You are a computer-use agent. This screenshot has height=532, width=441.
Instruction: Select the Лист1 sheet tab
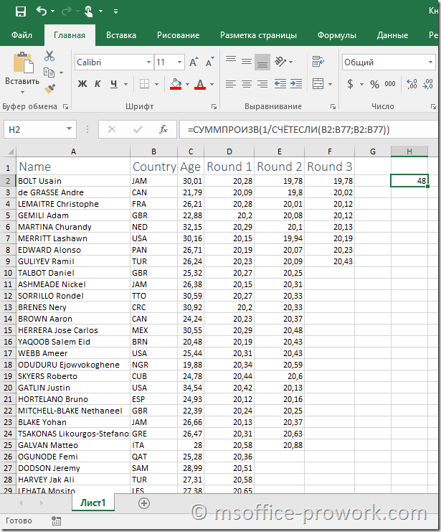(92, 503)
